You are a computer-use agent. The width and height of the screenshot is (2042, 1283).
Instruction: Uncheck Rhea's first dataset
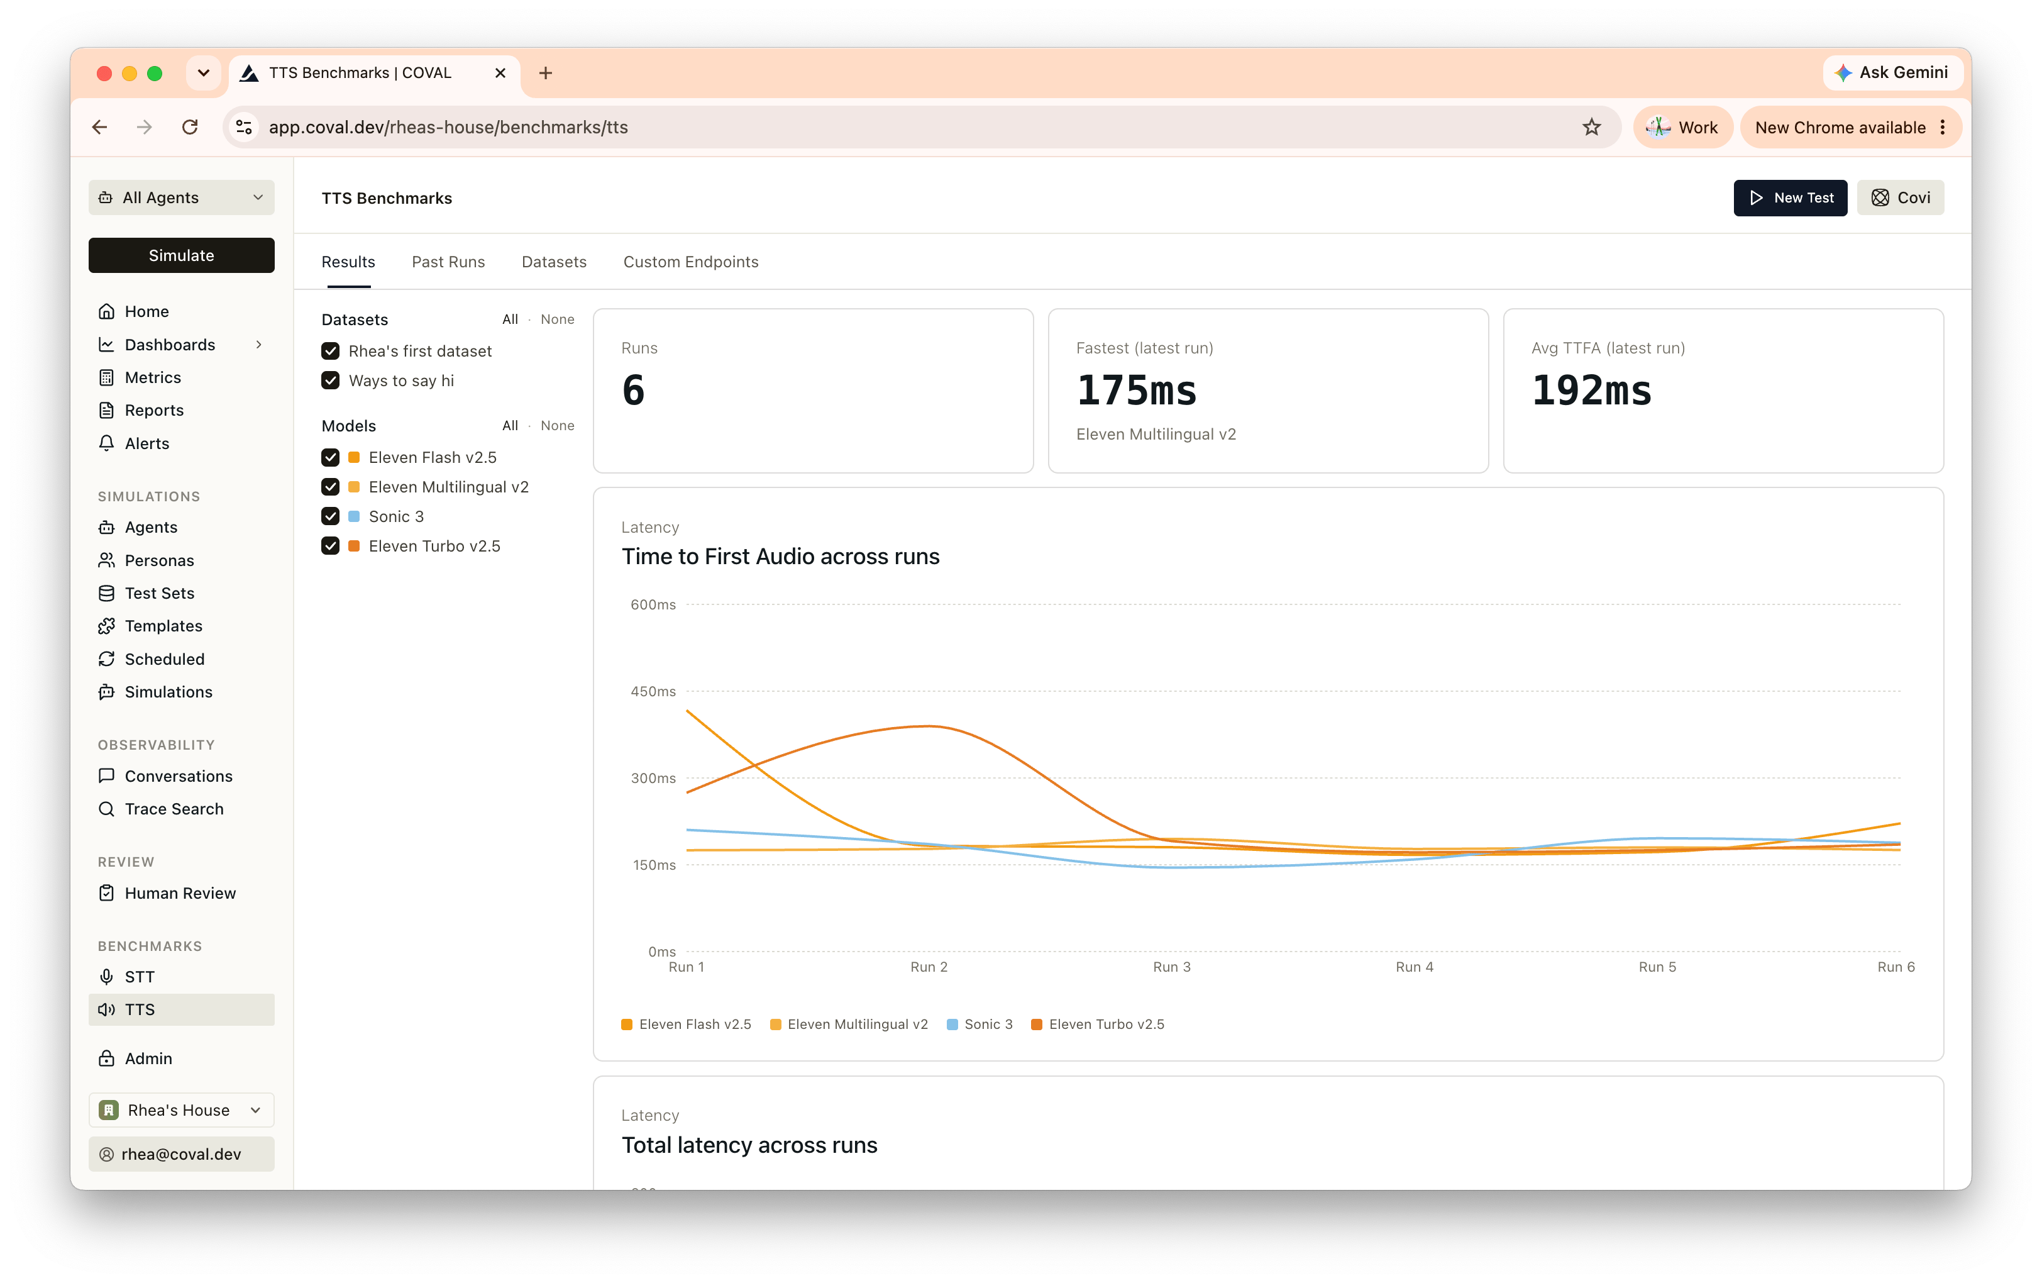pyautogui.click(x=331, y=352)
